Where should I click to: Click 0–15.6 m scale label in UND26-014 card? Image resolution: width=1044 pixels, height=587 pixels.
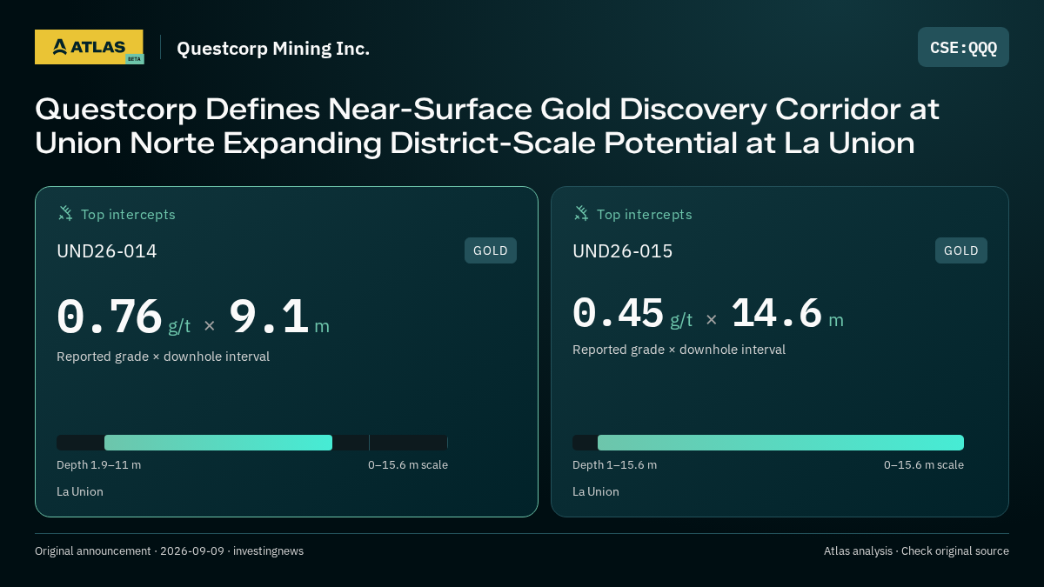(x=408, y=465)
